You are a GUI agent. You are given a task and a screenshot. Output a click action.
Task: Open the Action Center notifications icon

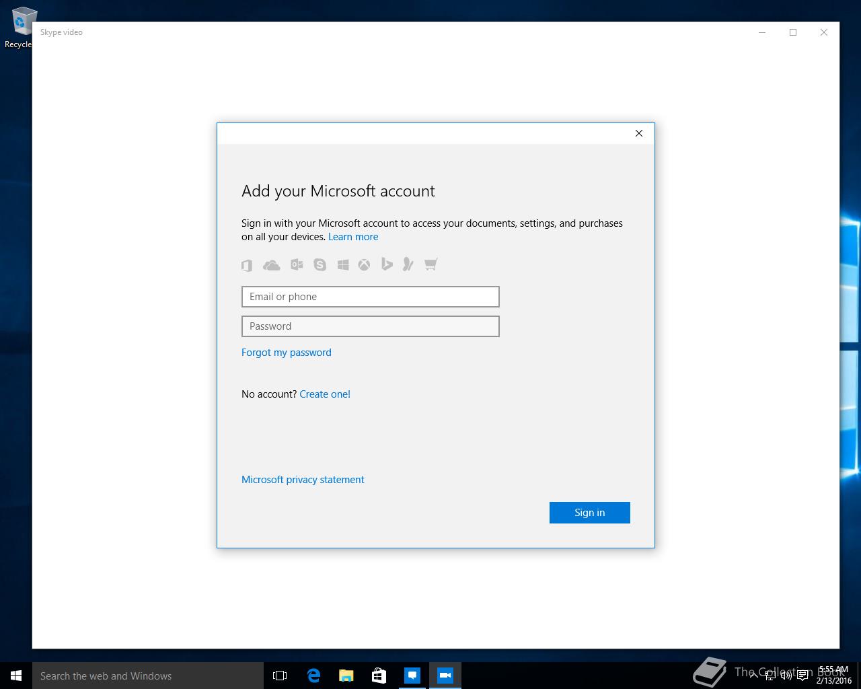(802, 676)
